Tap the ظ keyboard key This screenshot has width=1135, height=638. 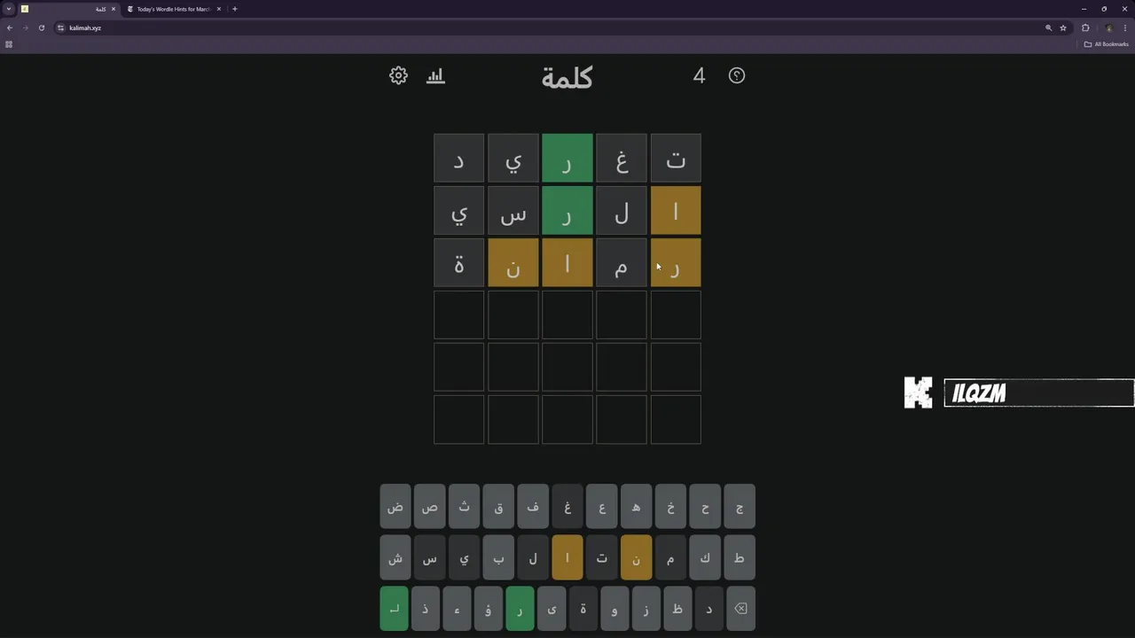coord(677,609)
